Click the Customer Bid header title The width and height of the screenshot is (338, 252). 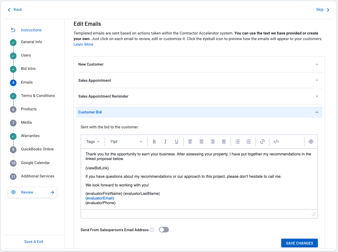pos(90,112)
